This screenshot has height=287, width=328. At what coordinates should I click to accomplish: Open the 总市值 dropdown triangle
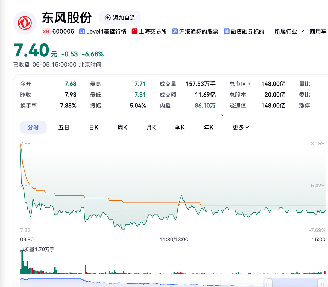(249, 84)
